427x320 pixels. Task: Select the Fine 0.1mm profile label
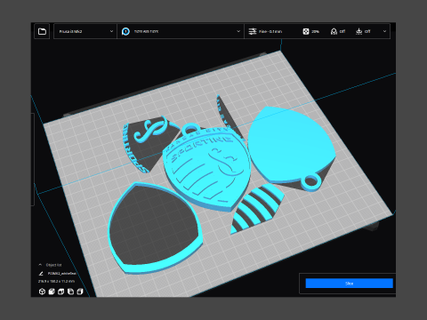pyautogui.click(x=270, y=31)
